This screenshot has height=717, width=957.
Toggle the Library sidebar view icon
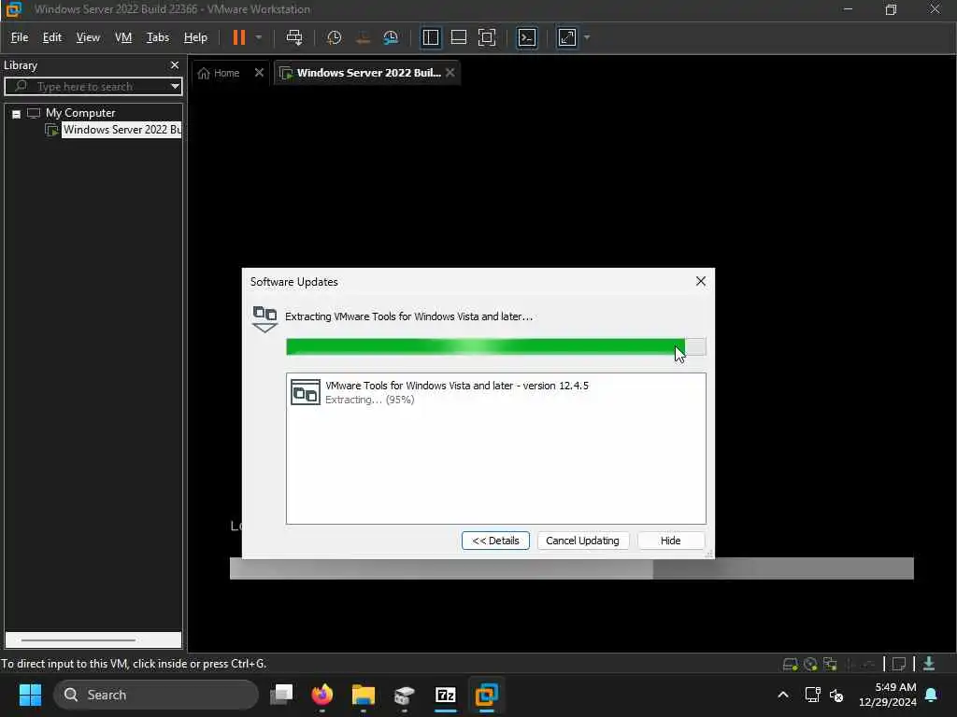point(430,37)
